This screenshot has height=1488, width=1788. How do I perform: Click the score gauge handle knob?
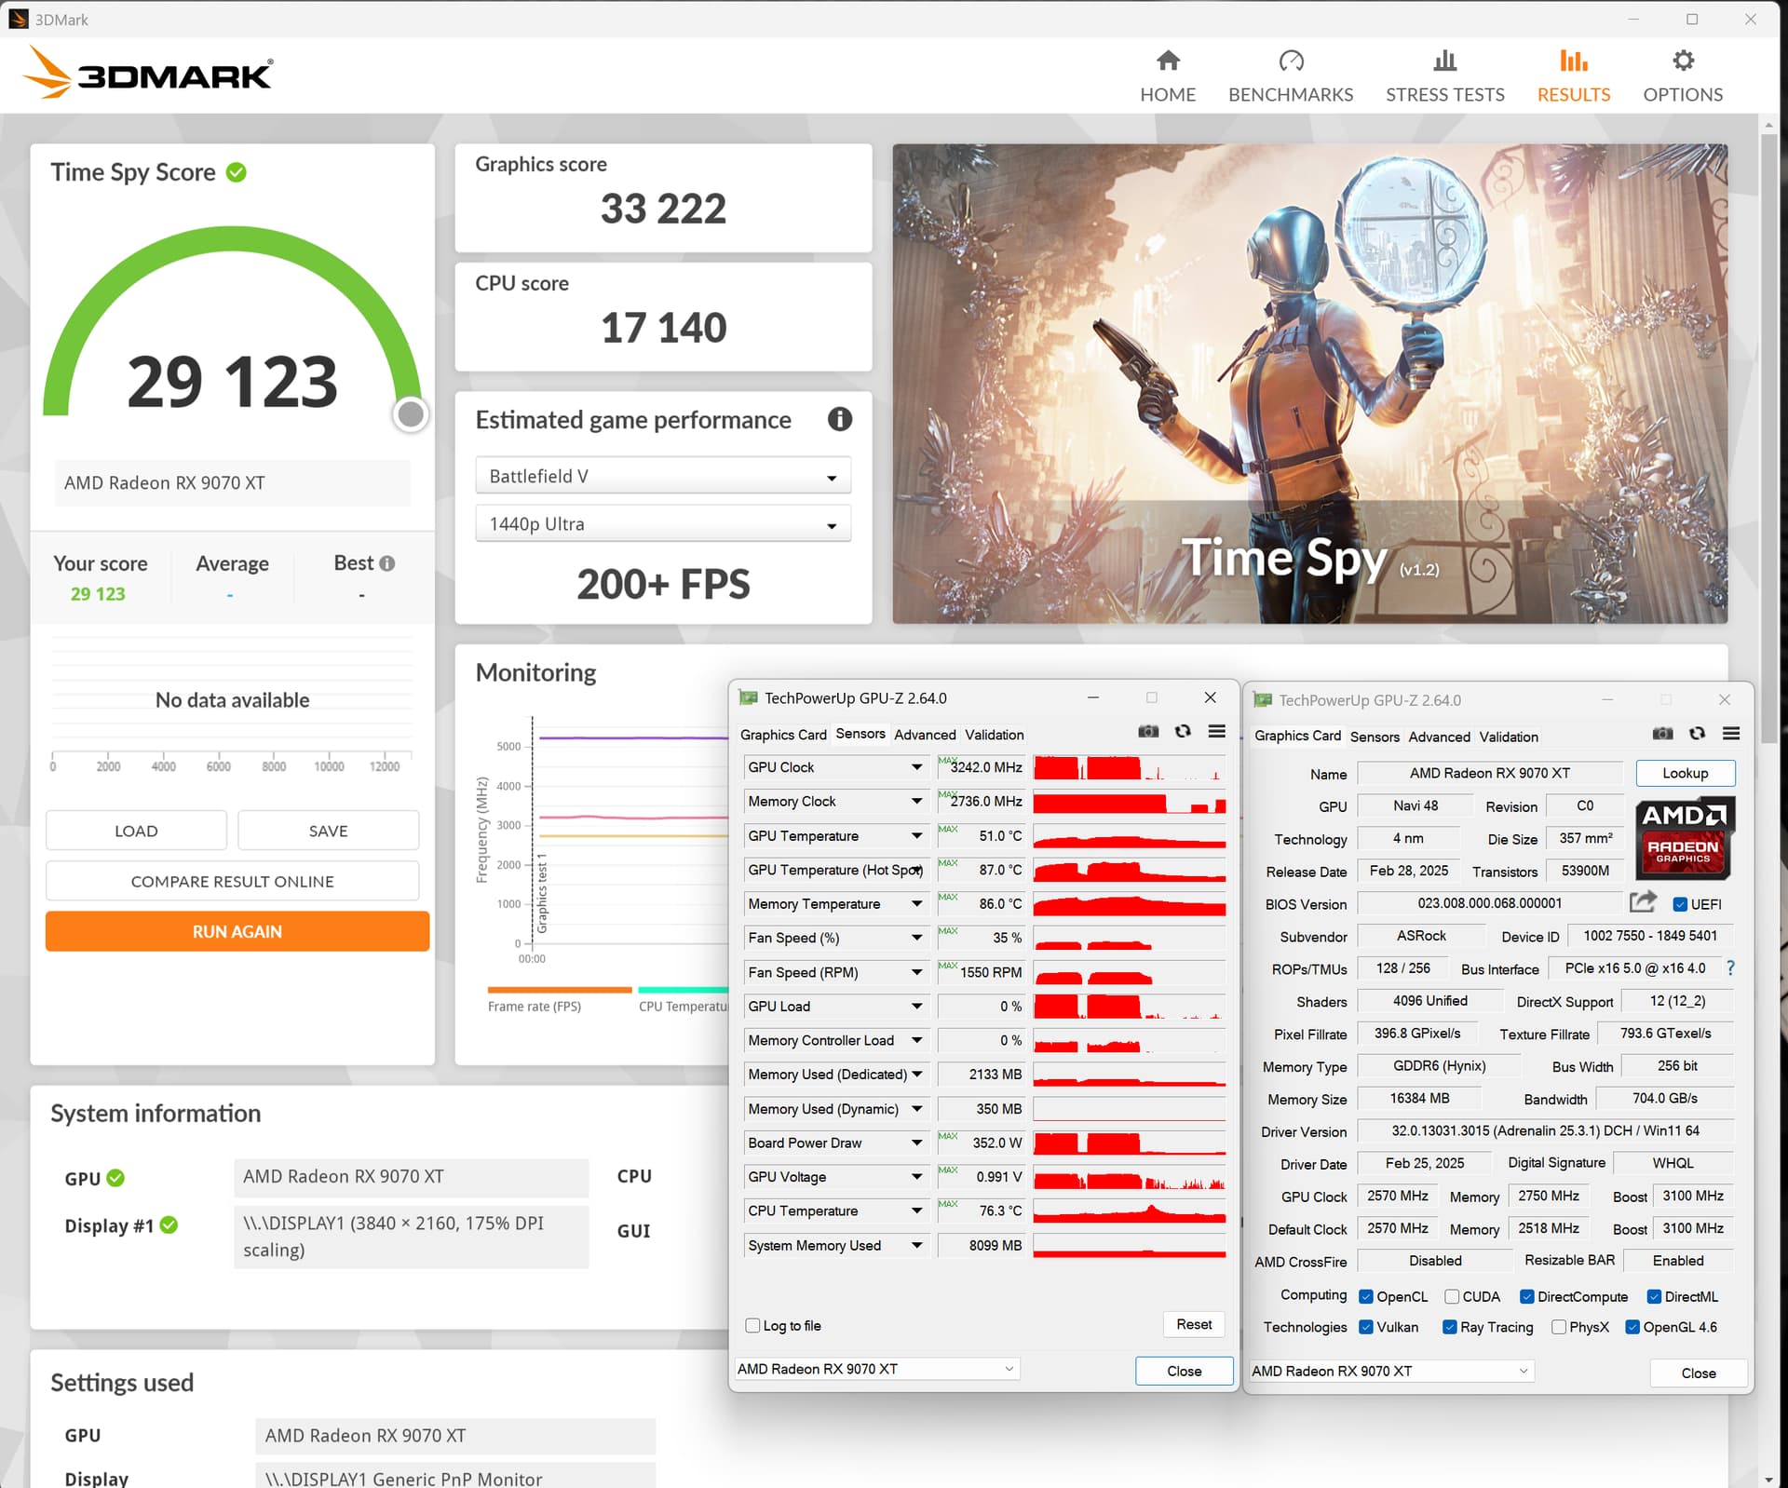(411, 414)
